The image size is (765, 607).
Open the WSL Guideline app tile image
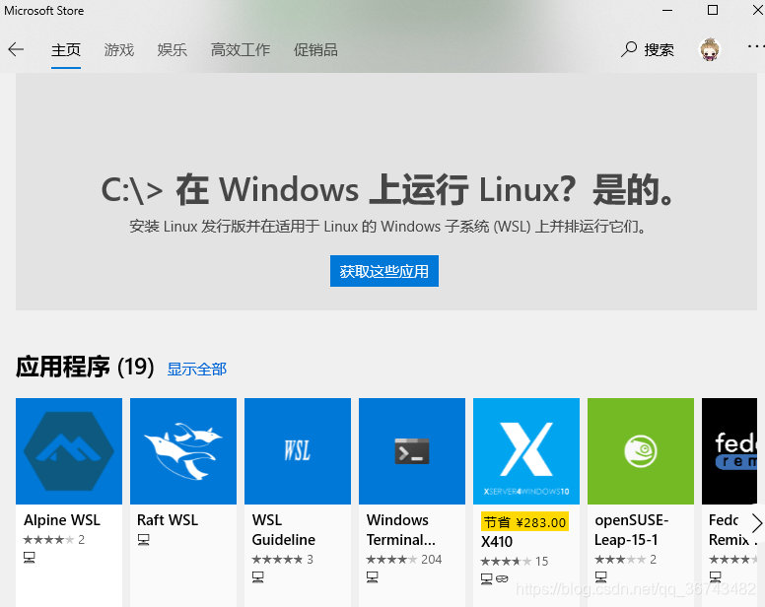click(298, 451)
